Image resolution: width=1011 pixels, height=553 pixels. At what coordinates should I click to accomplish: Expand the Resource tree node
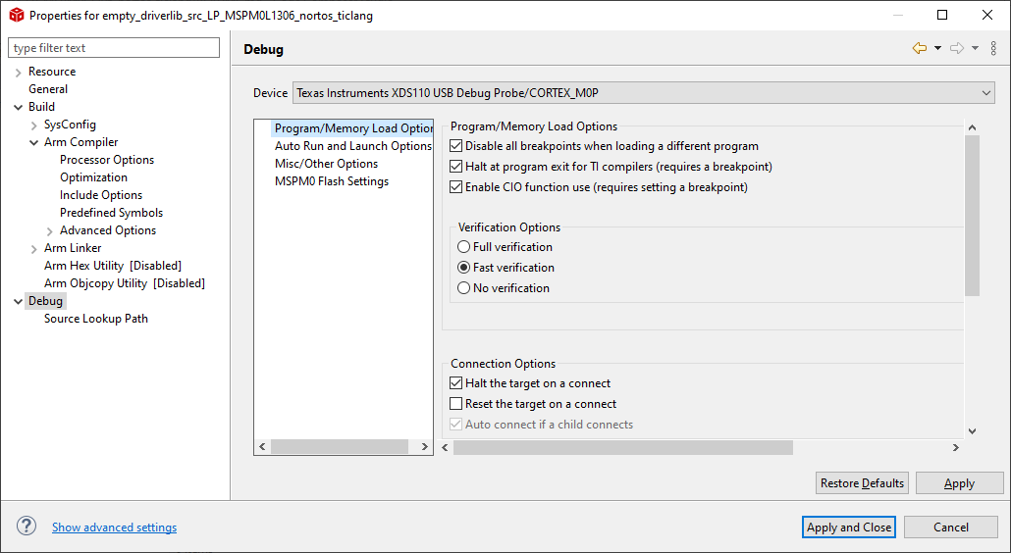[19, 73]
